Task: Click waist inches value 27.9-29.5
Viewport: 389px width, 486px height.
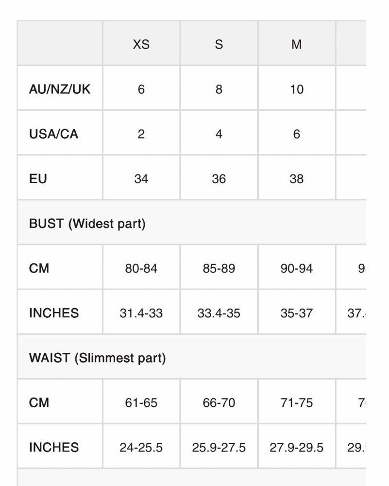Action: click(x=297, y=447)
